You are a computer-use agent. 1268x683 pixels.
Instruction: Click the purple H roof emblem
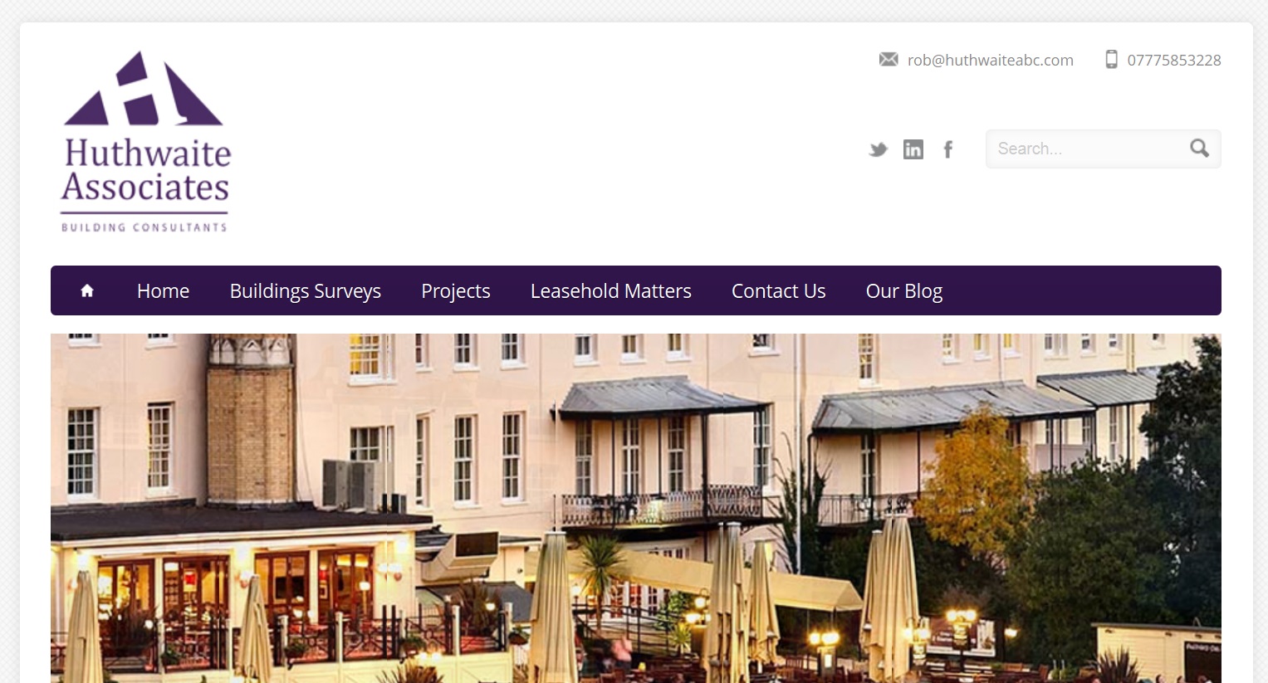point(143,89)
